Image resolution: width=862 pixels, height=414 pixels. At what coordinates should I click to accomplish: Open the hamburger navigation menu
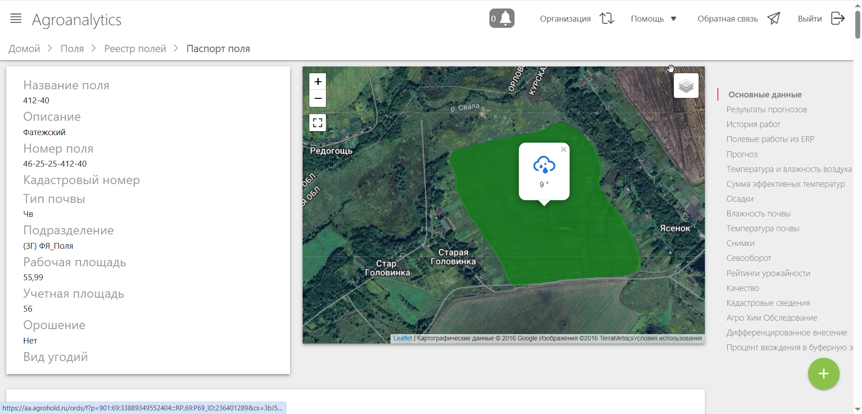tap(16, 18)
